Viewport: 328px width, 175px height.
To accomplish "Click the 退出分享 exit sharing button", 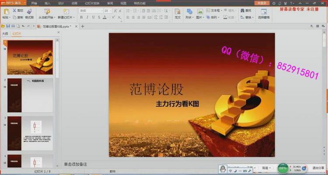I will [317, 168].
